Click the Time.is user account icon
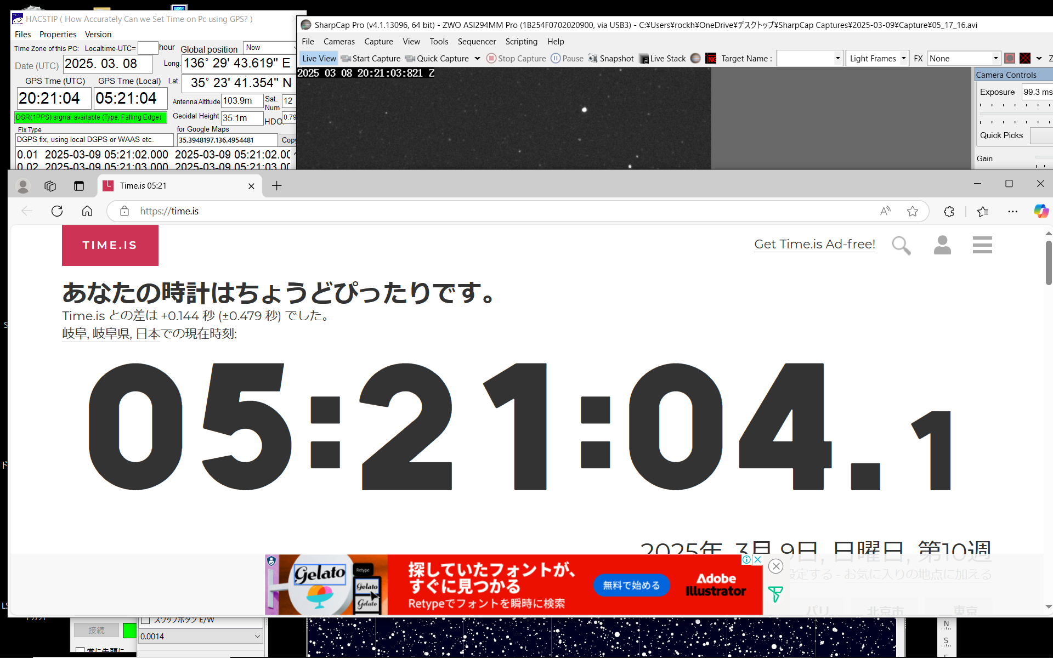1053x658 pixels. (942, 245)
